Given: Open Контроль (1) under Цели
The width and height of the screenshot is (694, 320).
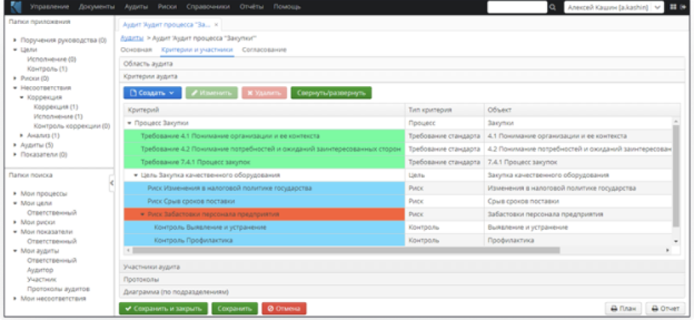Looking at the screenshot, I should point(47,69).
